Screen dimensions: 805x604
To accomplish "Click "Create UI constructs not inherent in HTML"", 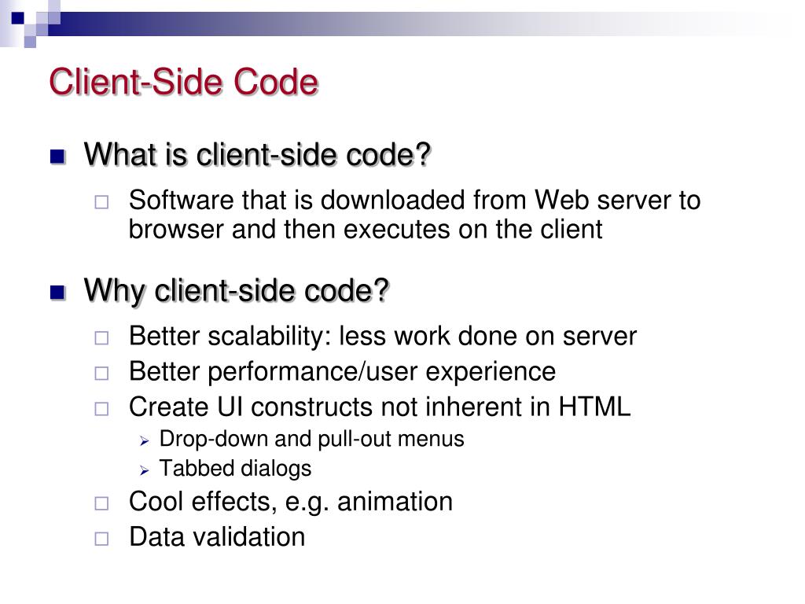I will [380, 407].
